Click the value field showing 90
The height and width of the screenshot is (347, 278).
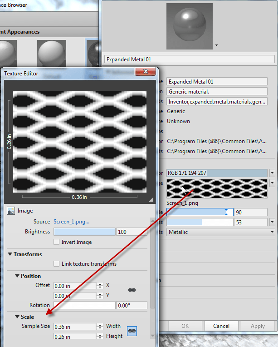[x=251, y=212]
